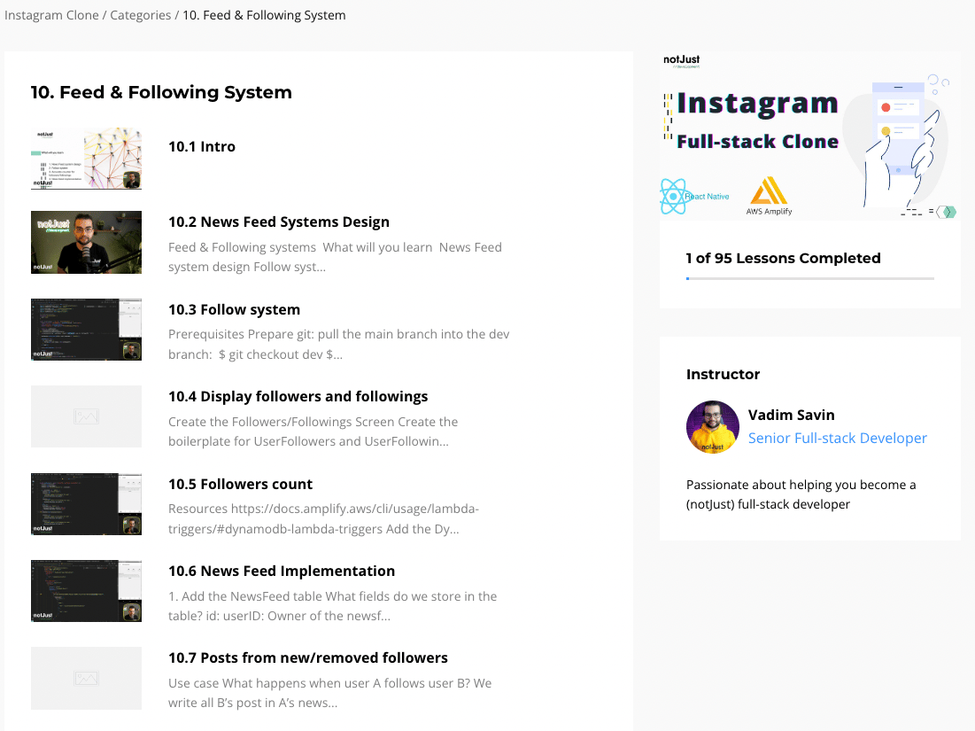Open 10.3 Follow system thumbnail
Screen dimensions: 975x731
click(87, 330)
